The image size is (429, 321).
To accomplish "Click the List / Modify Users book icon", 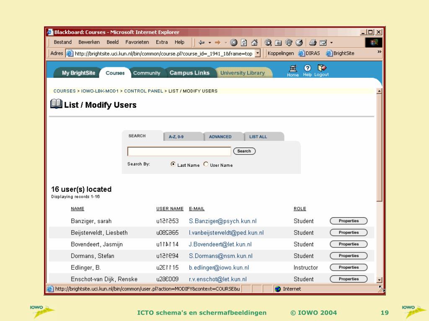I will 57,104.
